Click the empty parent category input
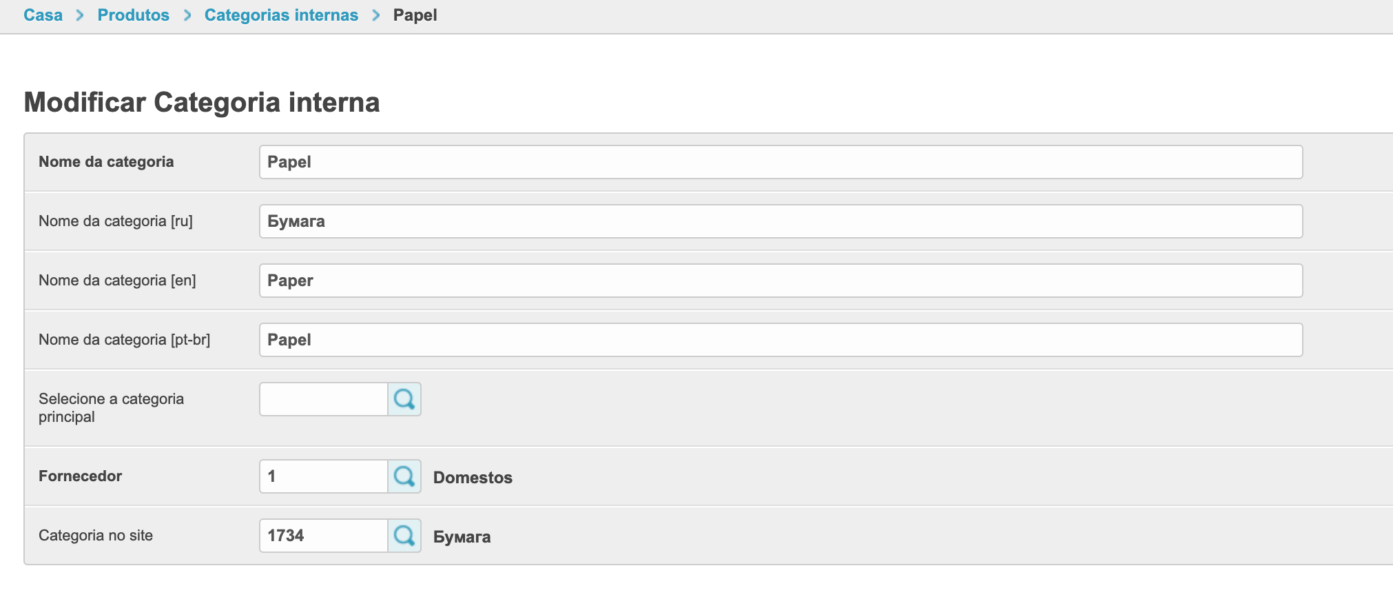The width and height of the screenshot is (1393, 597). 323,399
